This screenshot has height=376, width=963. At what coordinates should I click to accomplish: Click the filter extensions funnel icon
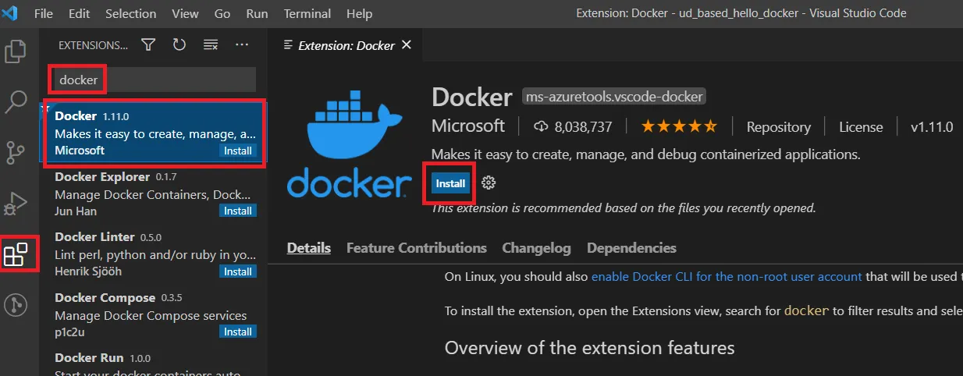click(x=148, y=45)
